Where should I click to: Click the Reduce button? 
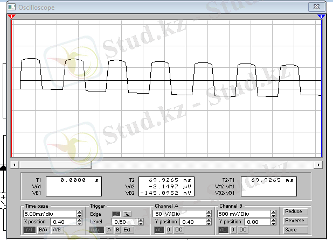(x=296, y=211)
